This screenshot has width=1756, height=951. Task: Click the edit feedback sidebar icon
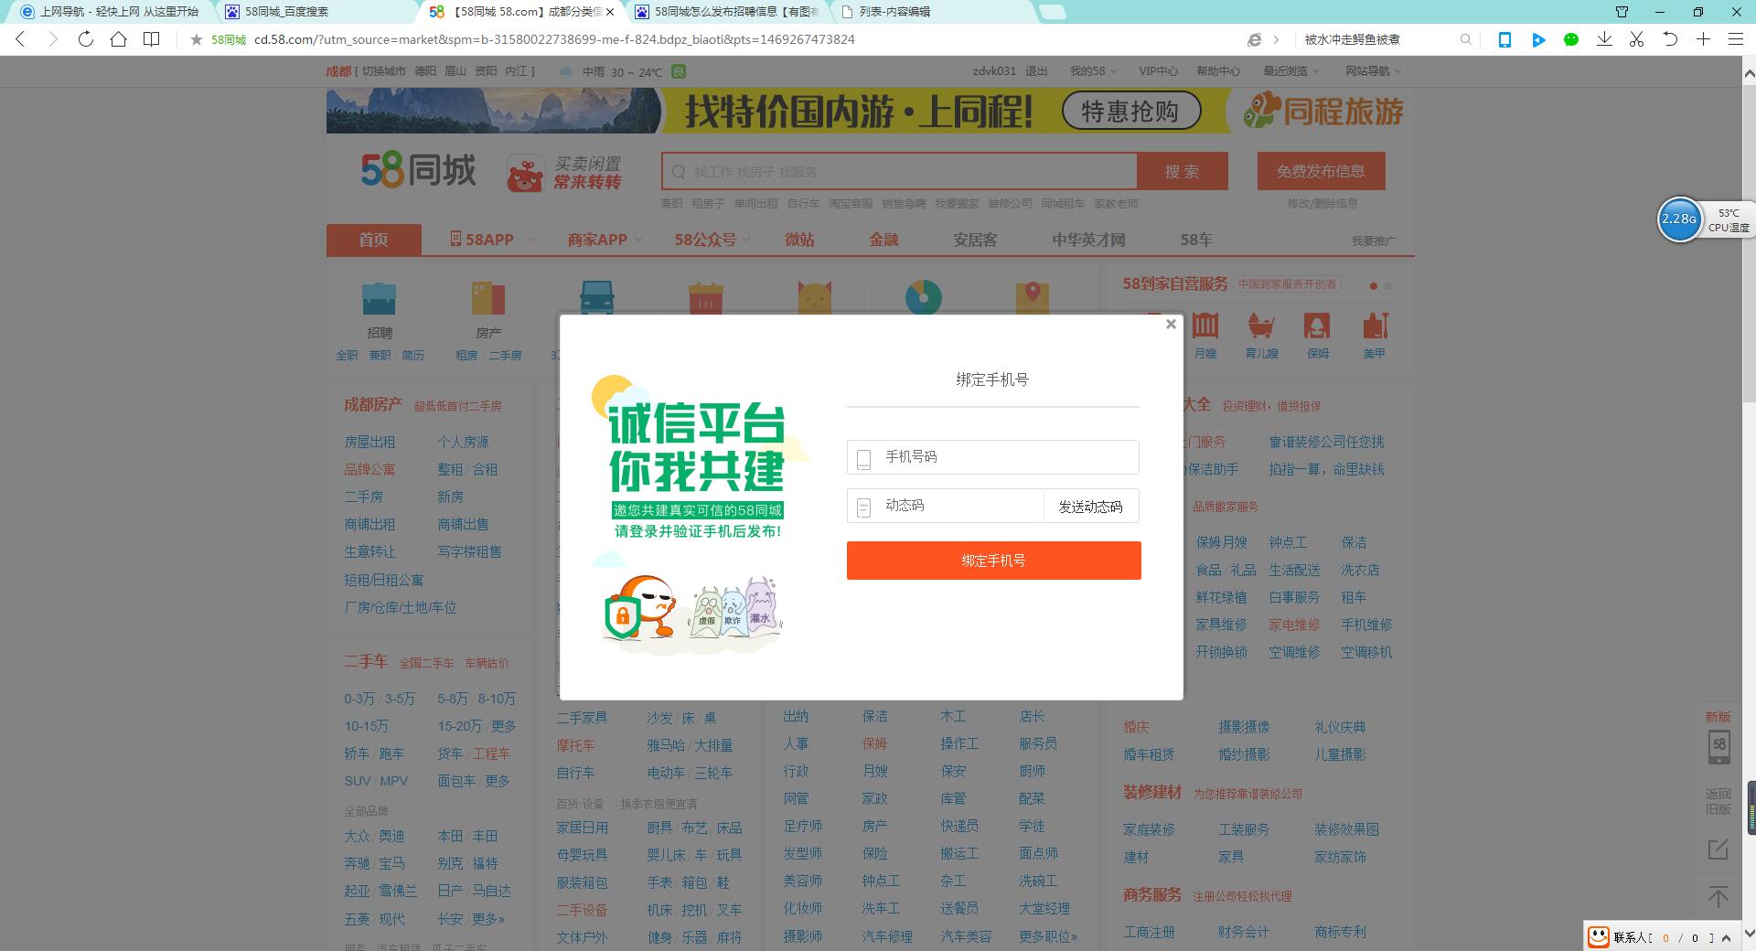pos(1719,849)
